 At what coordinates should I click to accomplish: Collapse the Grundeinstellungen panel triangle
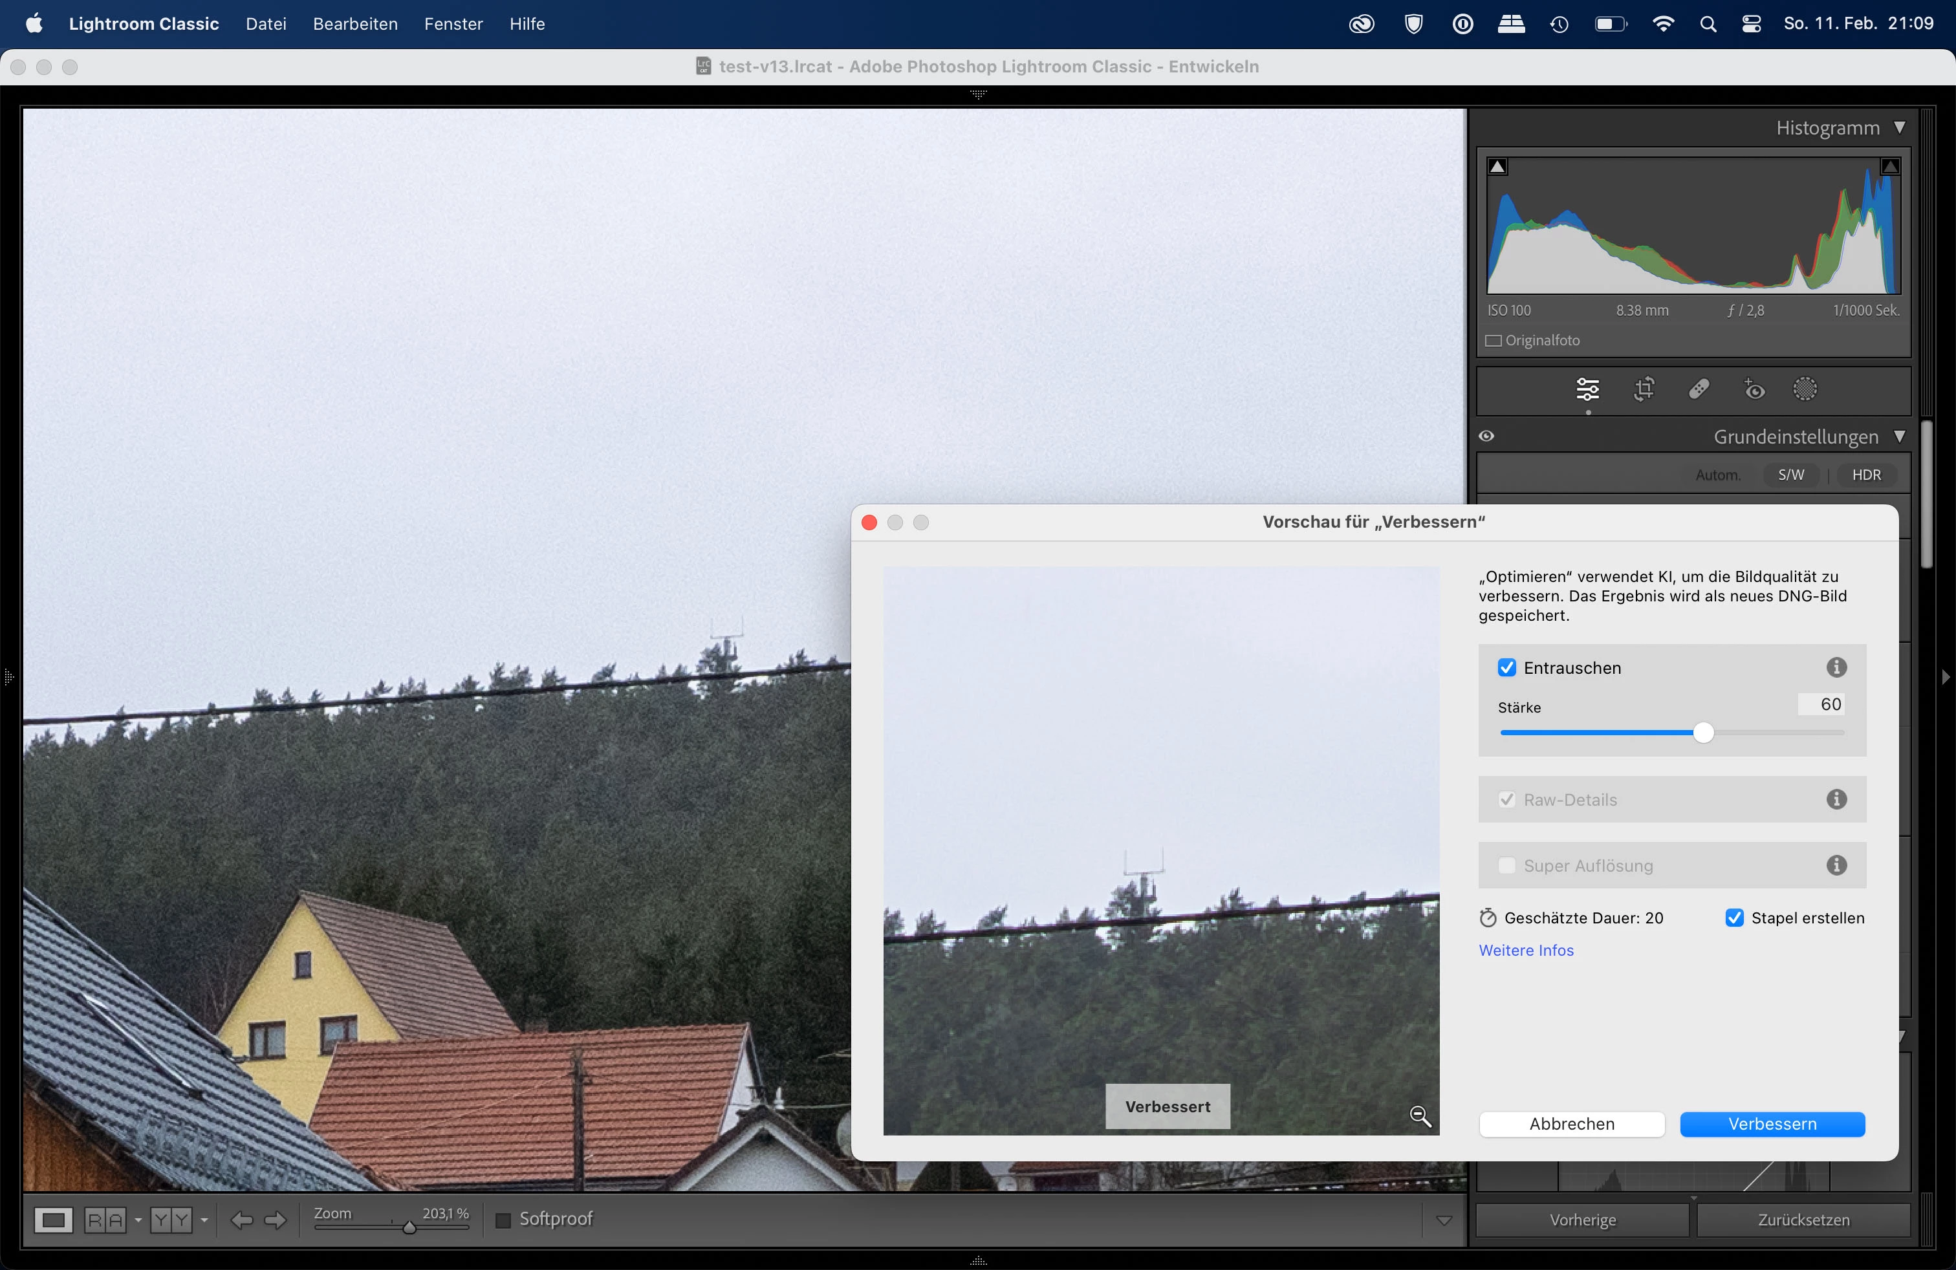pyautogui.click(x=1899, y=436)
